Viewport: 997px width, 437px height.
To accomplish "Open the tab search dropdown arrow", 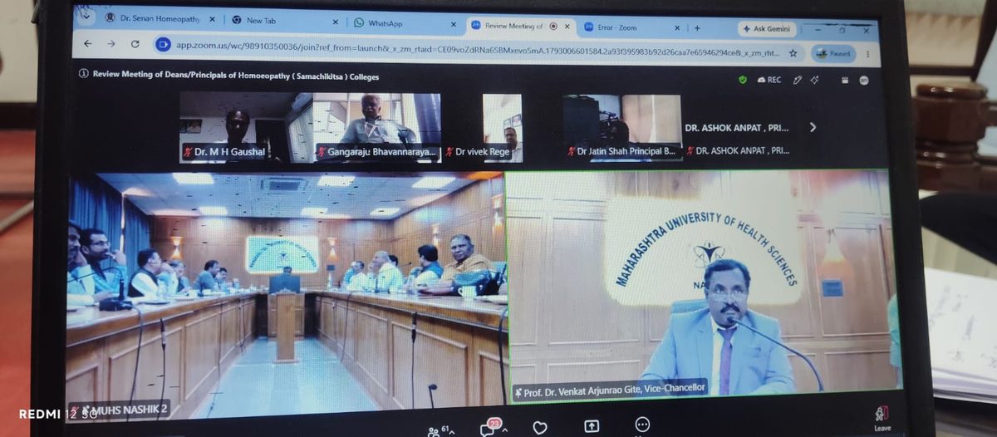I will (x=86, y=17).
